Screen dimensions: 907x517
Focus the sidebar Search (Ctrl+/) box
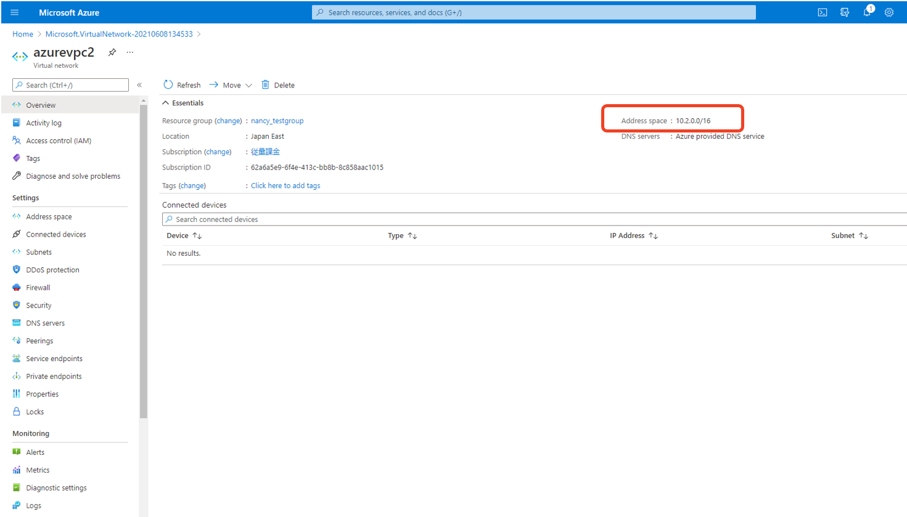70,85
